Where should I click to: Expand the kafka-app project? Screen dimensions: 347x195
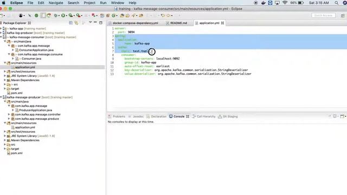pos(1,29)
